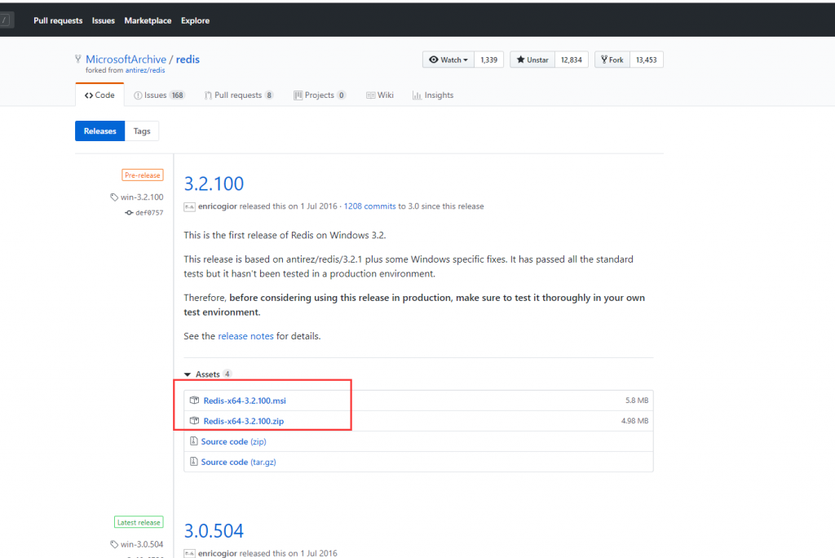Click the Assets count badge 4
The image size is (835, 558).
228,374
